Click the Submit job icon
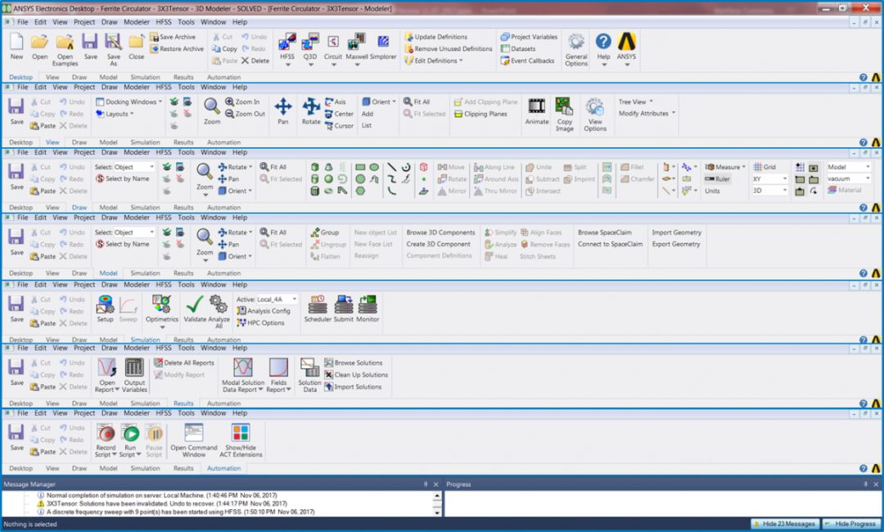Viewport: 884px width, 532px height. pos(343,304)
